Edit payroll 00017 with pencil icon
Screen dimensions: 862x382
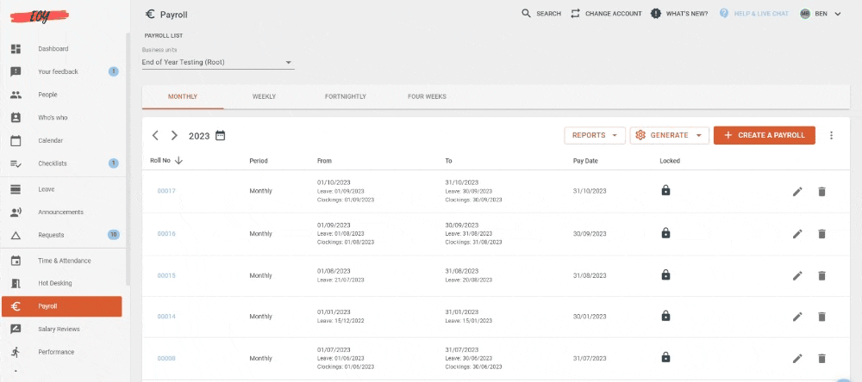point(797,192)
